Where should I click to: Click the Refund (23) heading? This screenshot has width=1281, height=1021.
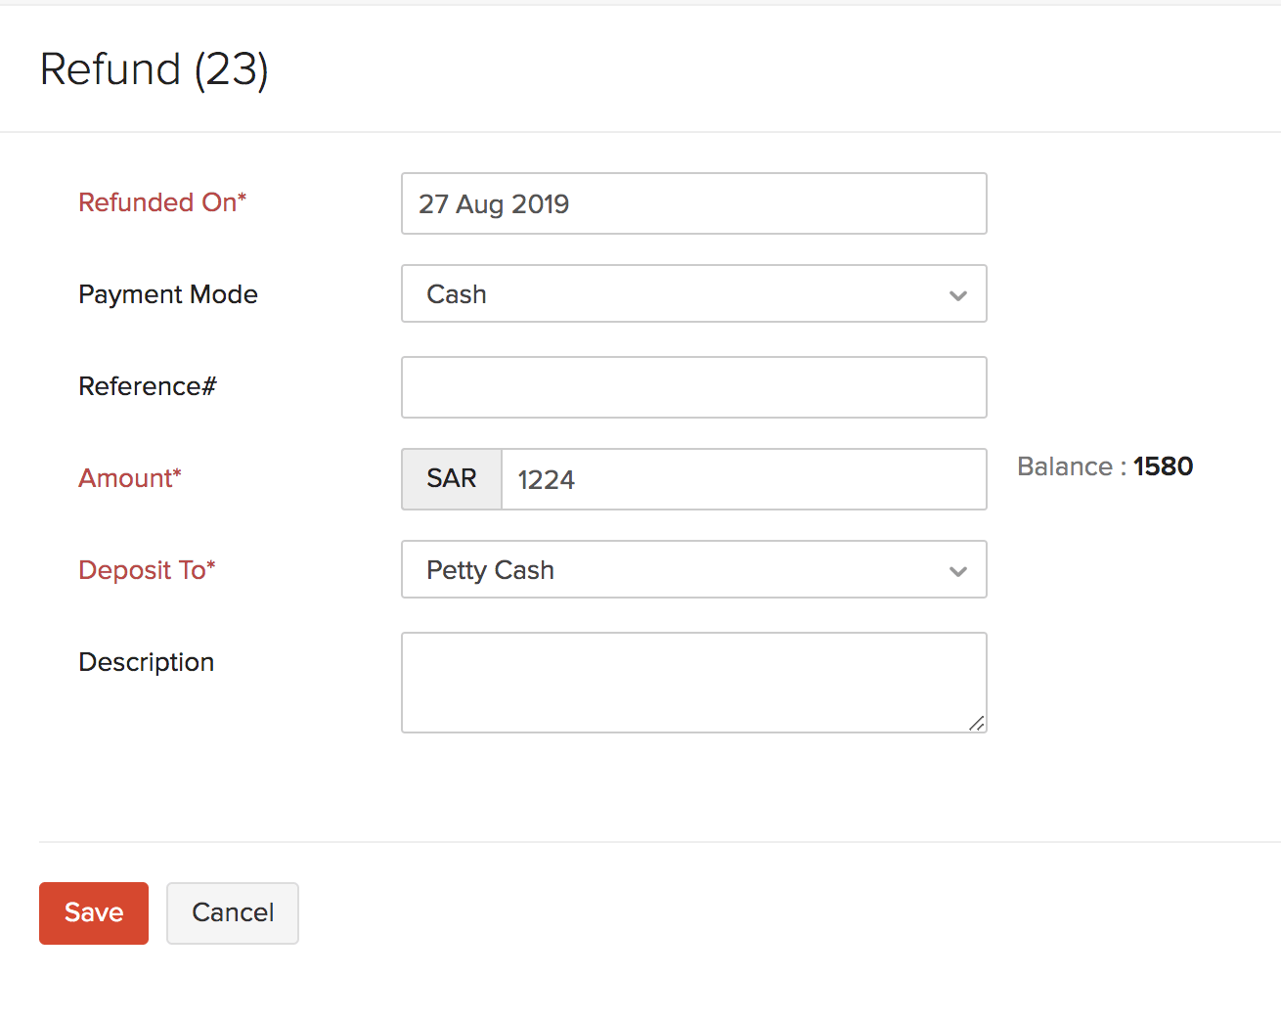[155, 69]
